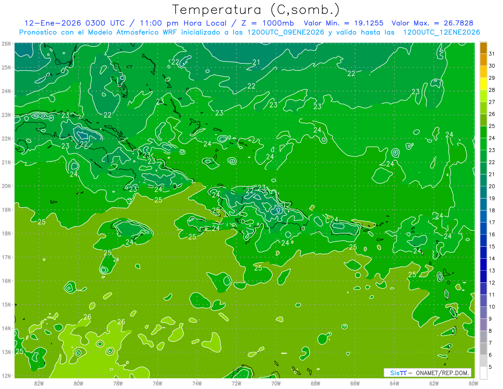
Task: Click the colorbar scale label 17
Action: point(492,222)
